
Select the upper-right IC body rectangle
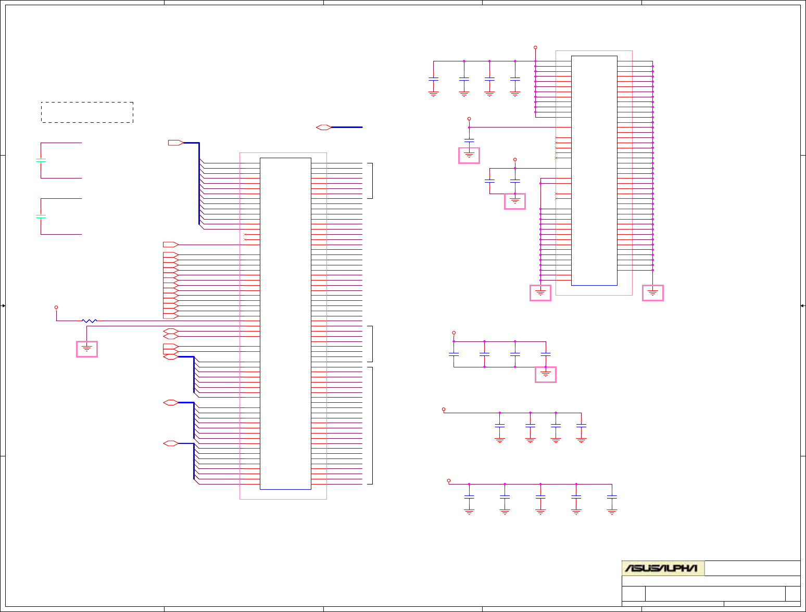click(x=594, y=171)
